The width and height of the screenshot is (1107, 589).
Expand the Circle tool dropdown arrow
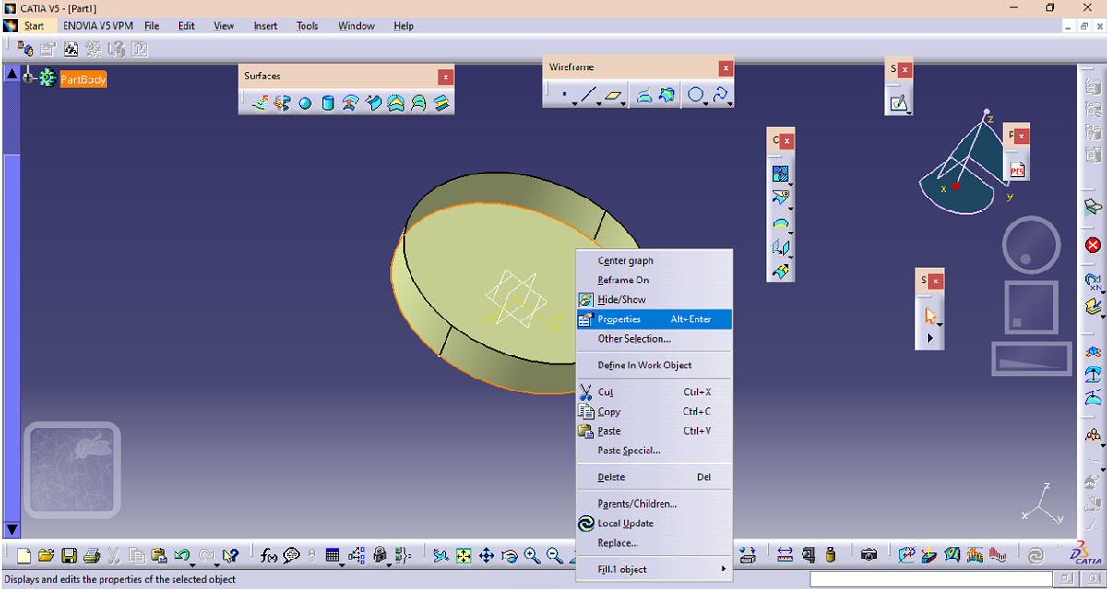707,104
